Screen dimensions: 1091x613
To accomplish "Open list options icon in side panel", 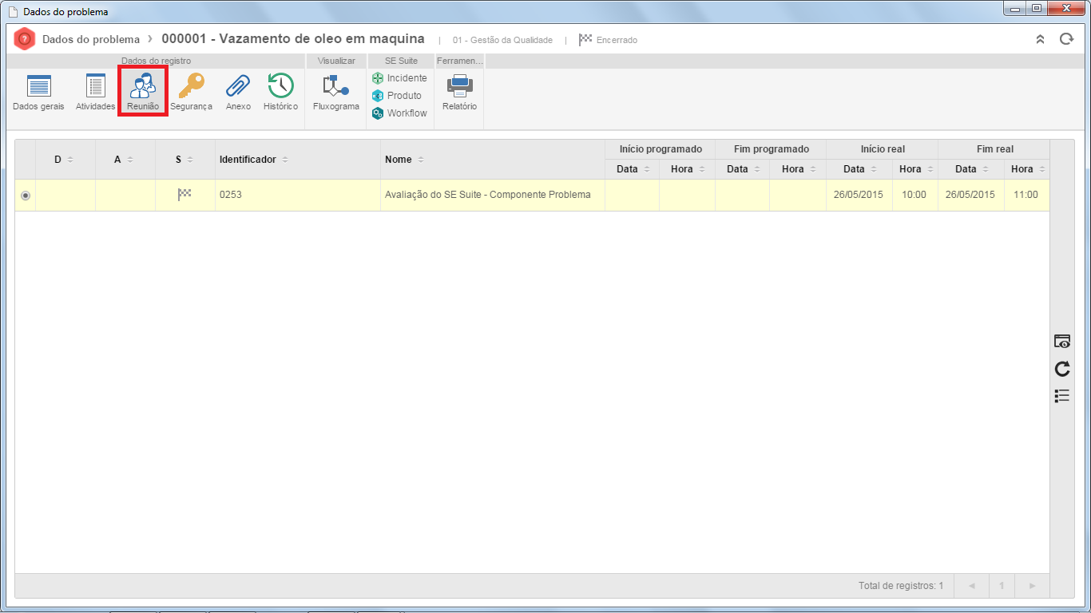I will click(x=1062, y=396).
